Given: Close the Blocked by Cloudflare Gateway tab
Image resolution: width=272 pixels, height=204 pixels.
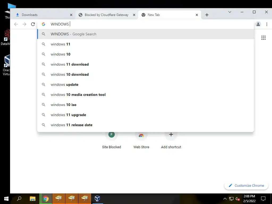Looking at the screenshot, I should click(x=134, y=15).
